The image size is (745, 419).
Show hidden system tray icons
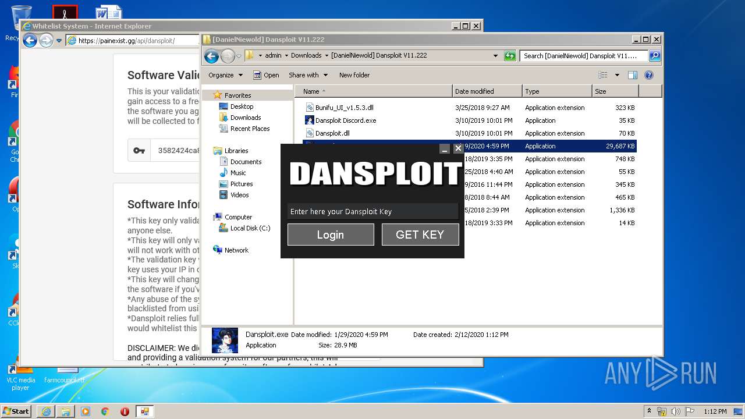[650, 411]
